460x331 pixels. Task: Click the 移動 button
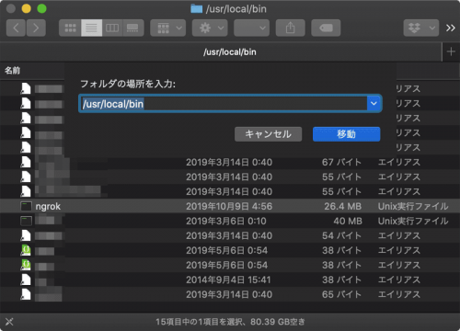(x=347, y=134)
